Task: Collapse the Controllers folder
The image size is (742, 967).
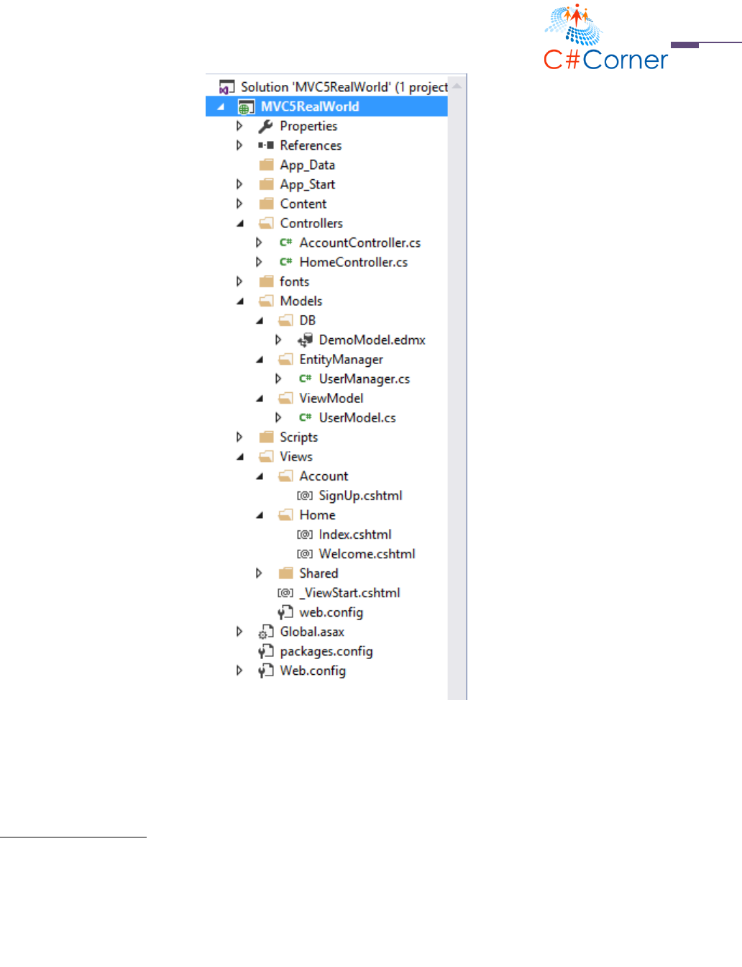Action: click(240, 223)
